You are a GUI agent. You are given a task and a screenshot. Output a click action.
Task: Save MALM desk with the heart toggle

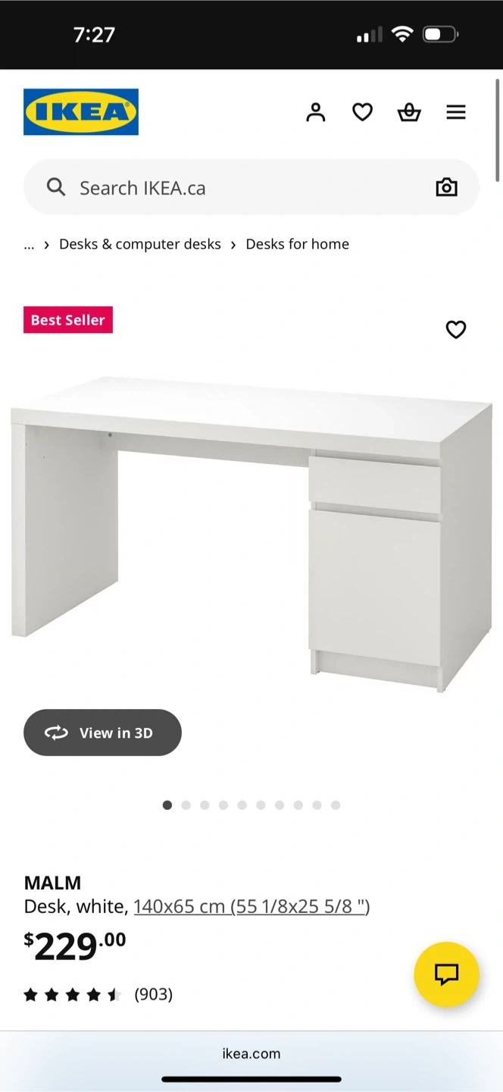click(x=456, y=330)
